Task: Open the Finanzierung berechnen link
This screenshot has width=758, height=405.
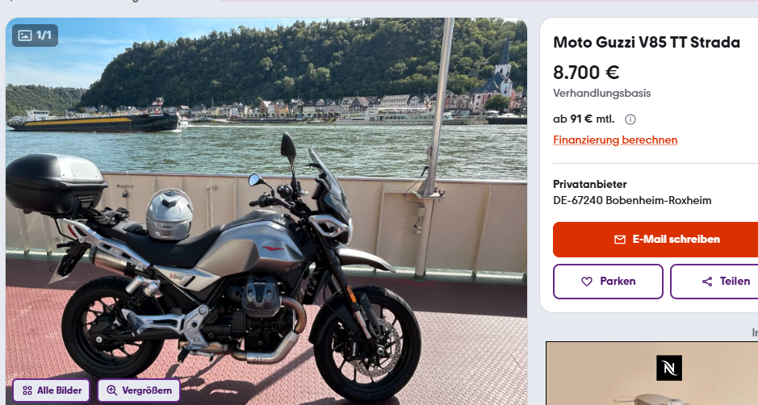Action: [x=615, y=140]
